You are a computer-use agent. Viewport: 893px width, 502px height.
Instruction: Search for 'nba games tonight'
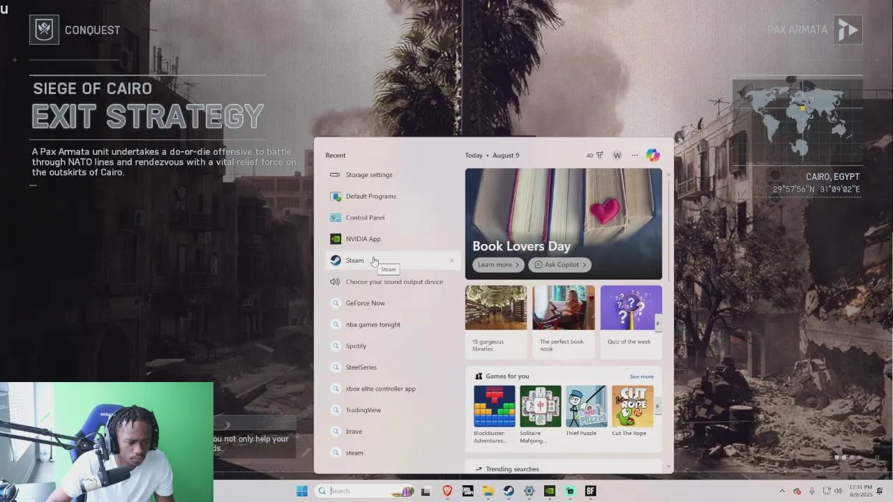pos(392,325)
